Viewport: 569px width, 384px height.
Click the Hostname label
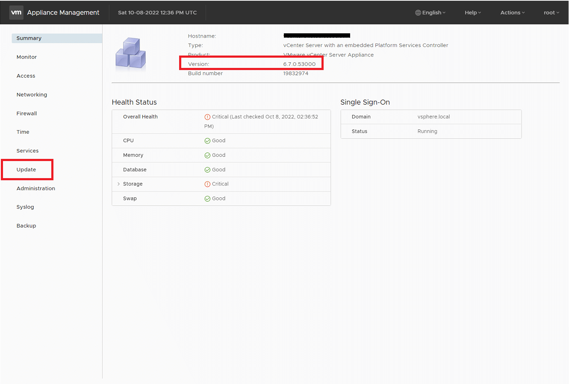(202, 36)
